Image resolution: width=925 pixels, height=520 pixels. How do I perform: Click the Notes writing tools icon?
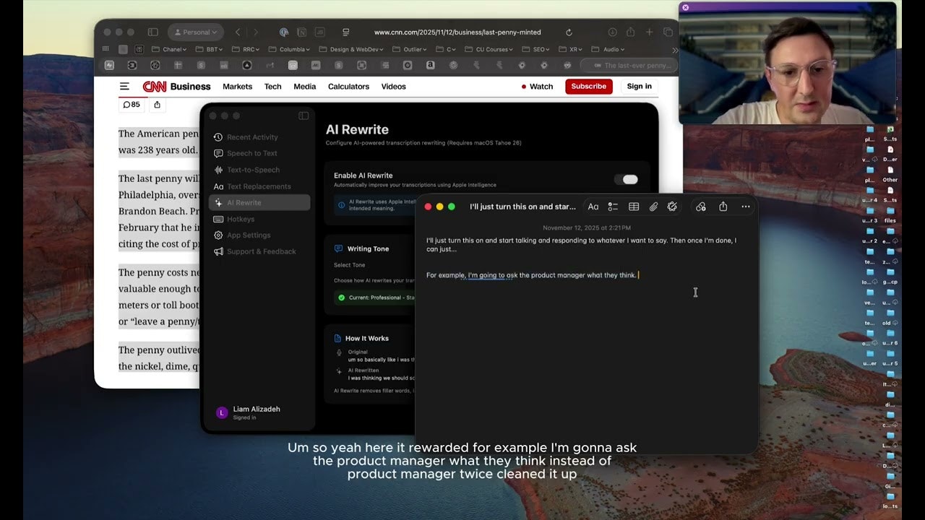[672, 207]
